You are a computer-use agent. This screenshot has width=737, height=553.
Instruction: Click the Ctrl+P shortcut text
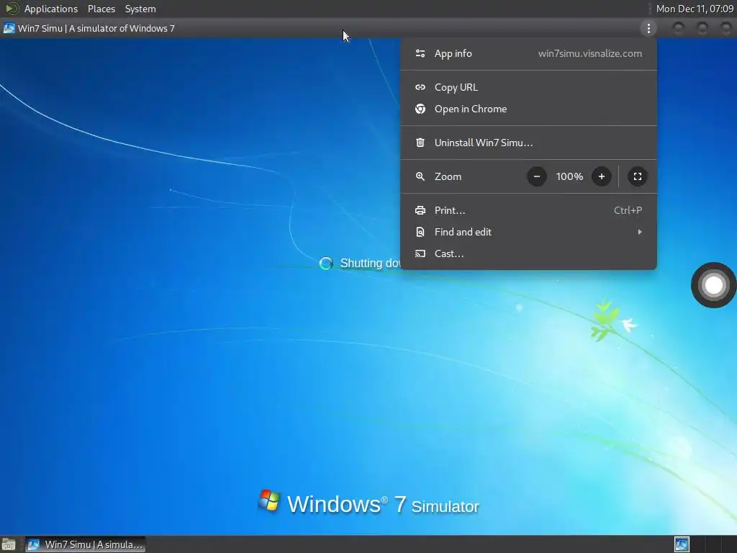click(x=628, y=210)
